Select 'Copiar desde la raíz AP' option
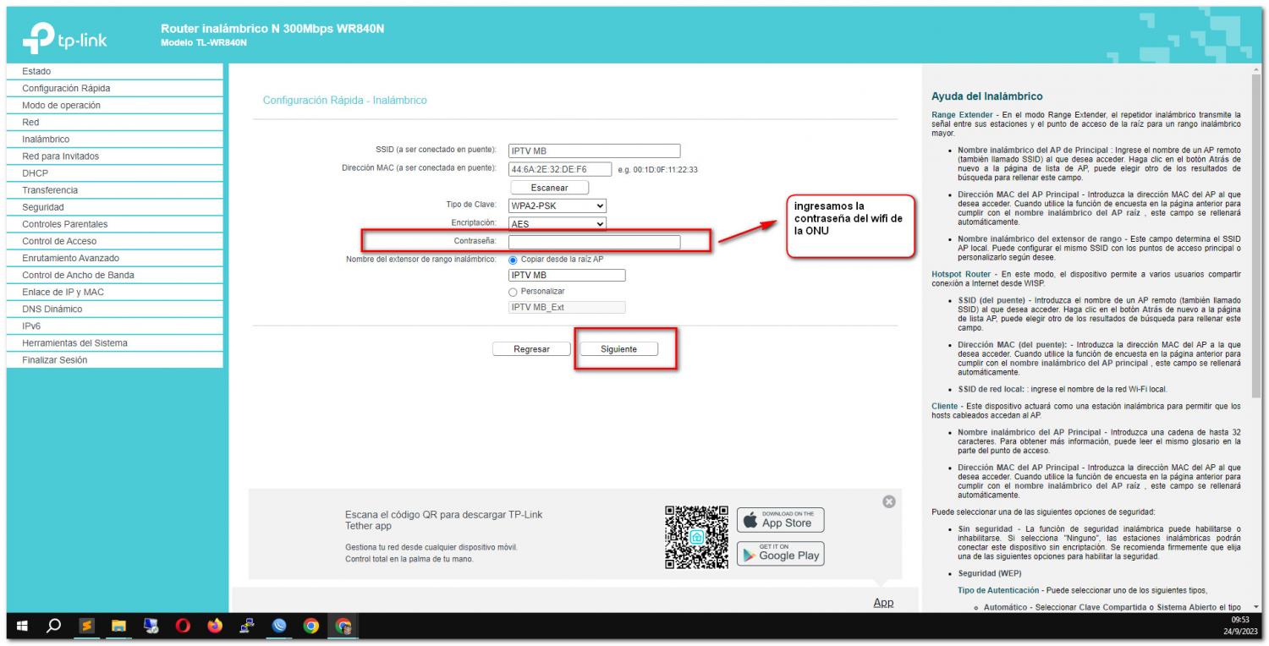 point(513,260)
